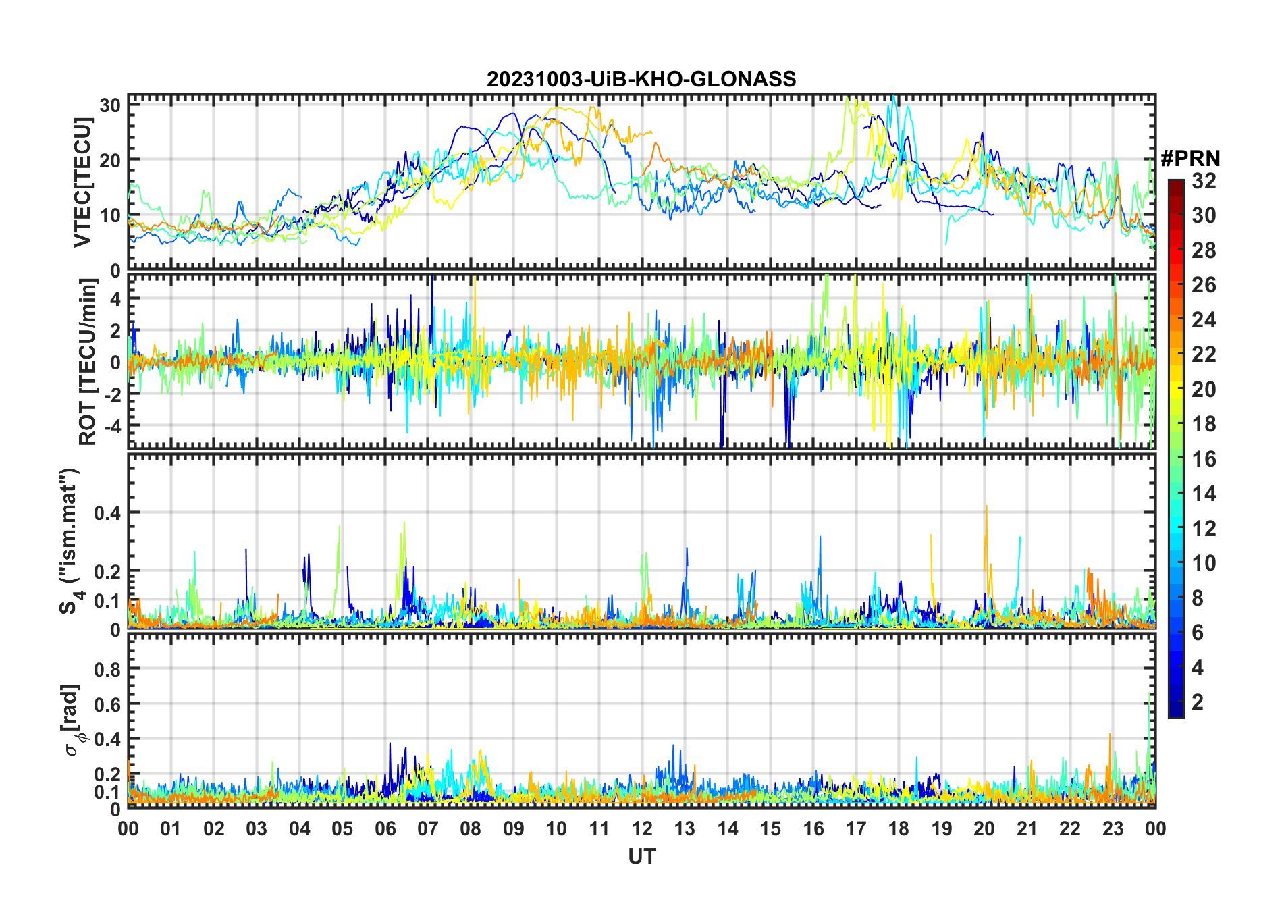Click inside the ROT plot panel
The height and width of the screenshot is (898, 1284).
pyautogui.click(x=641, y=361)
